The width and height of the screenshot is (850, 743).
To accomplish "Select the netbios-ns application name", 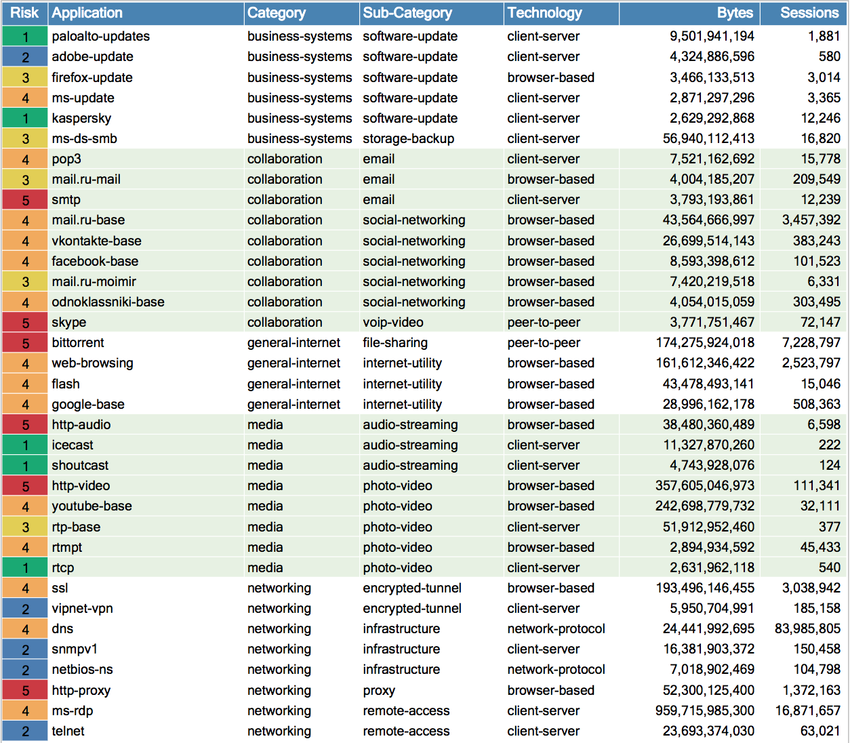I will coord(82,669).
